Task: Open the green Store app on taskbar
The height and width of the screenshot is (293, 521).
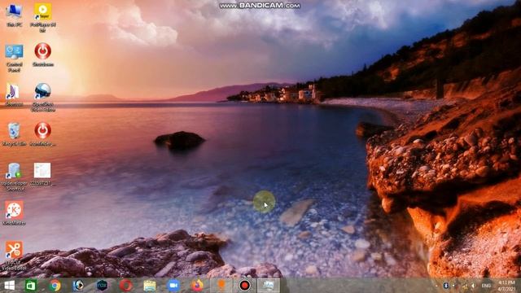Action: click(31, 286)
